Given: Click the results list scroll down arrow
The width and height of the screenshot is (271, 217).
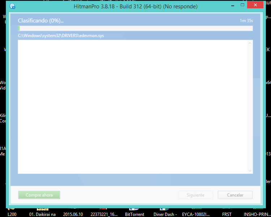Looking at the screenshot, I should click(250, 171).
